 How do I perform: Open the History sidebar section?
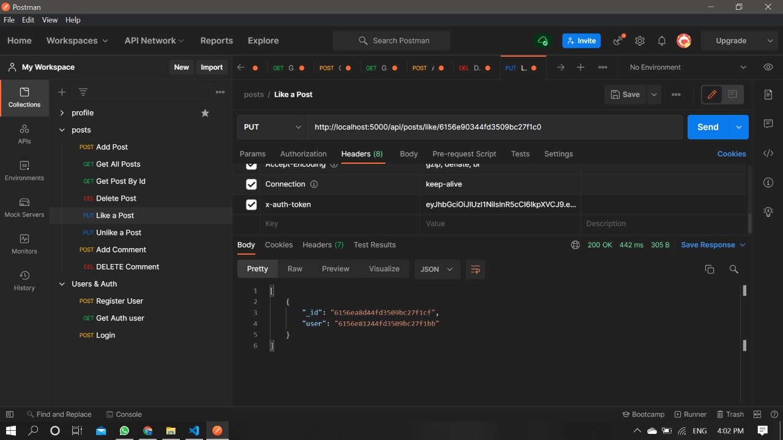coord(24,280)
